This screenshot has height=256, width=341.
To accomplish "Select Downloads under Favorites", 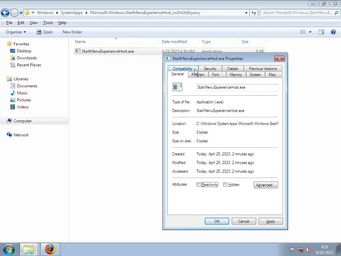I will 27,58.
